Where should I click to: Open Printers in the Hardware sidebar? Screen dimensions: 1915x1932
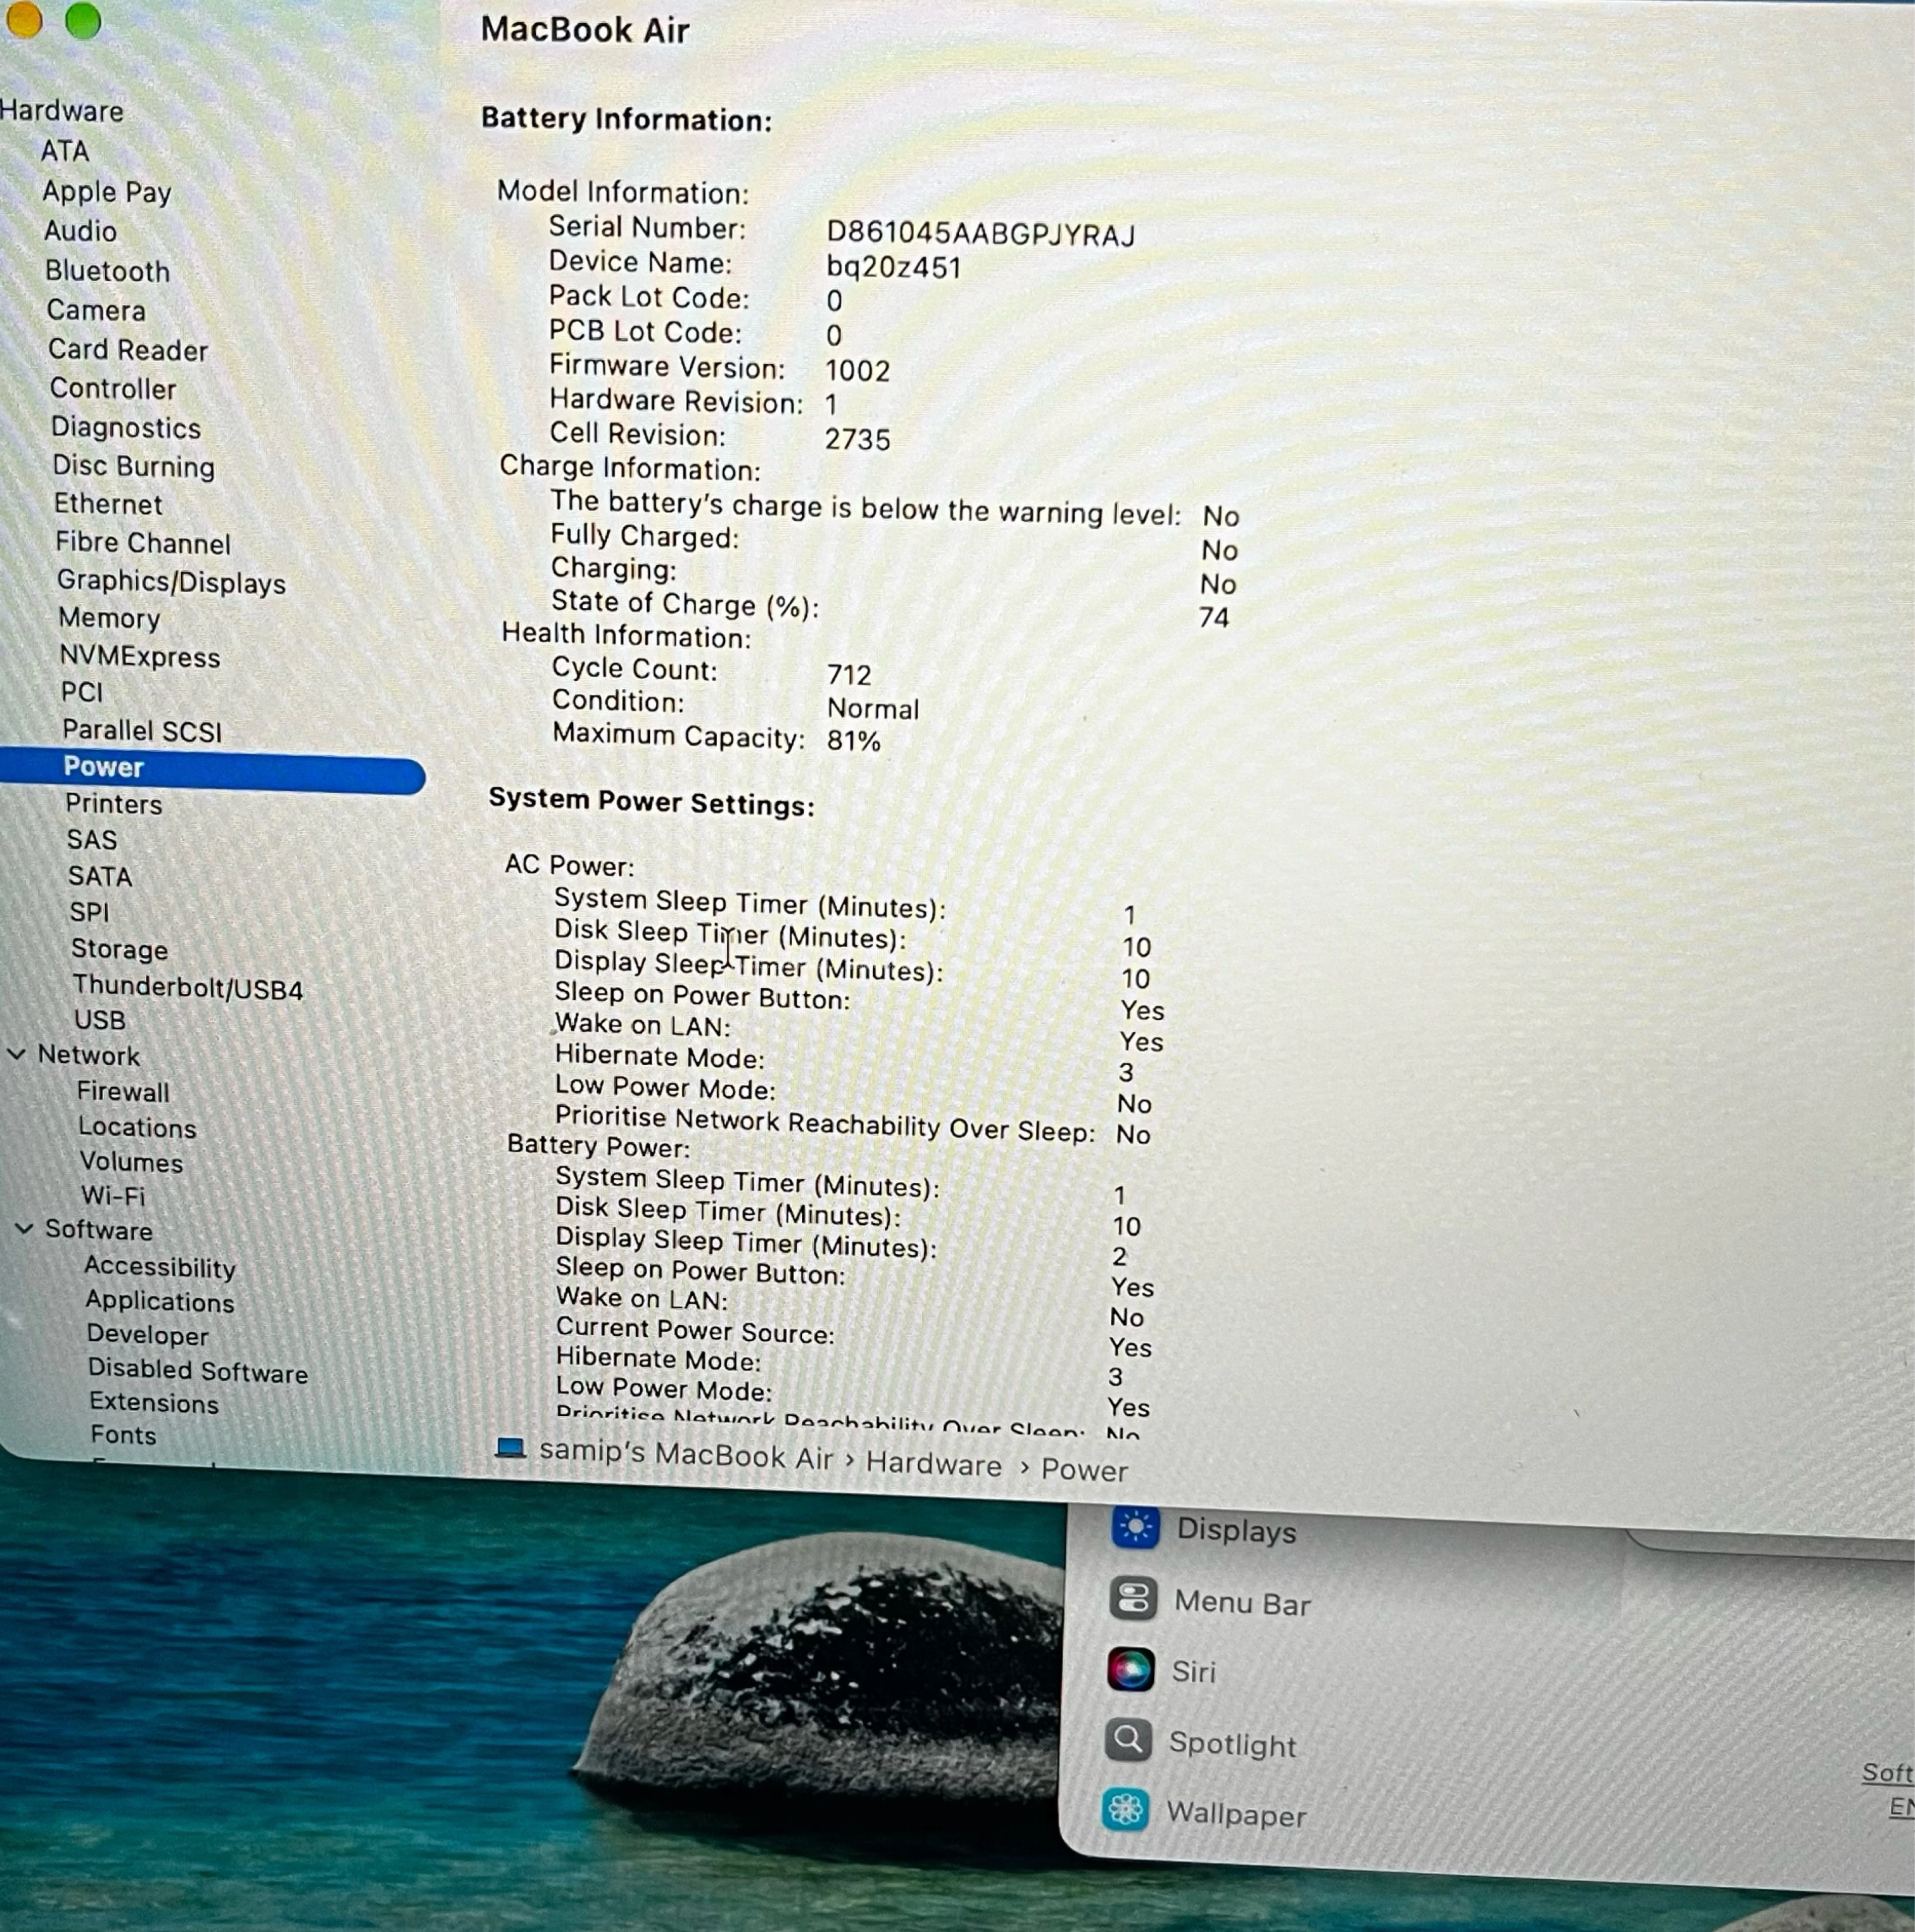114,804
